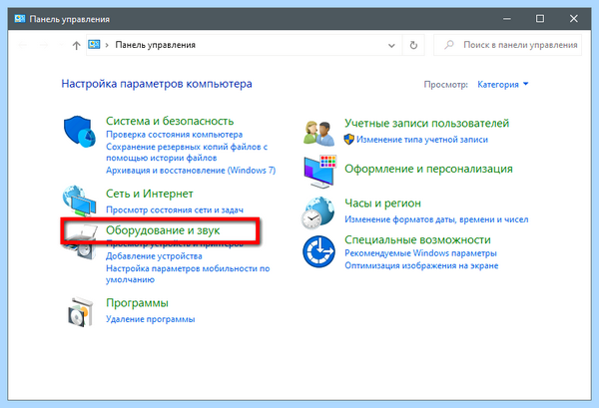Click the title bar Control Panel icon
This screenshot has width=599, height=408.
20,19
